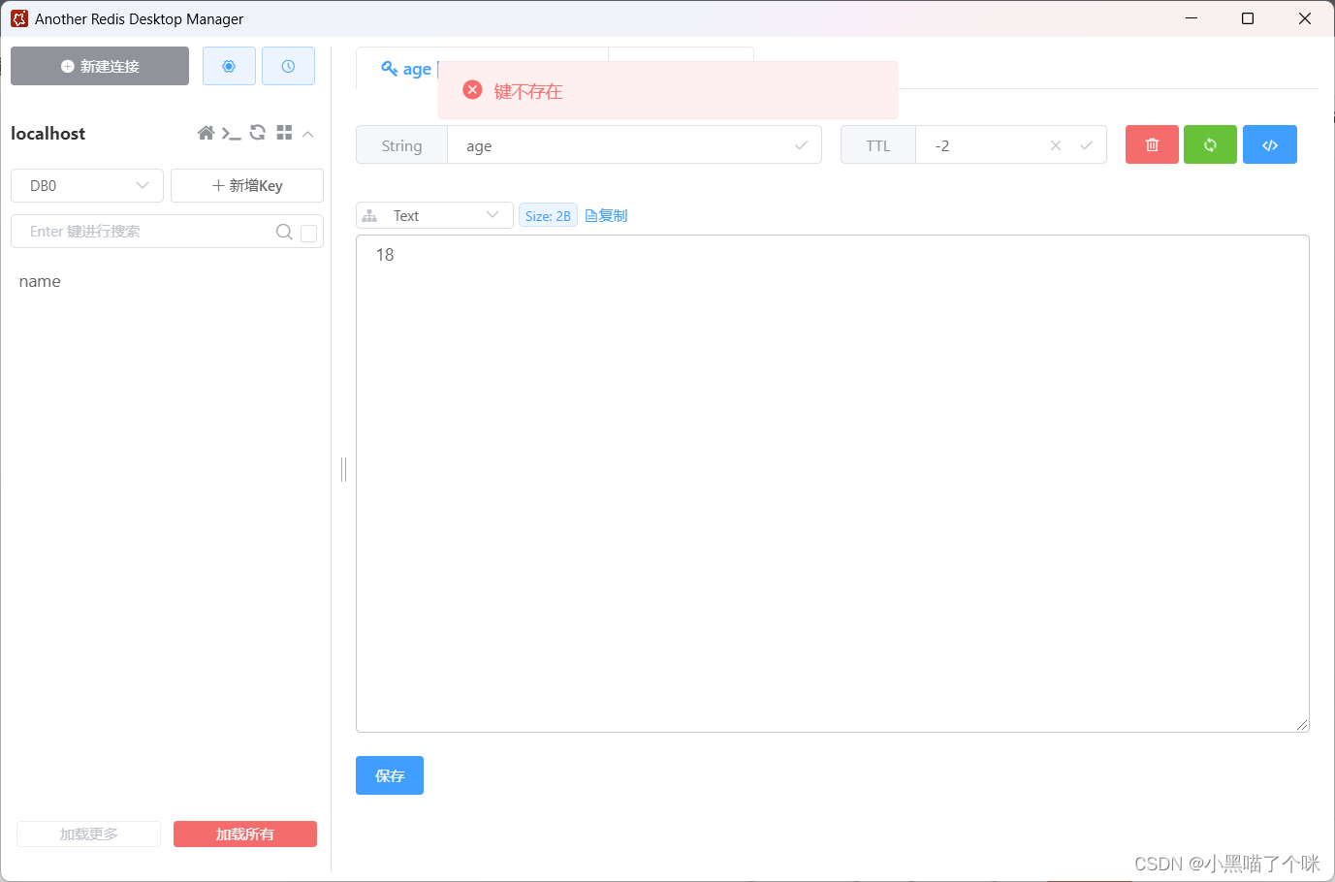The width and height of the screenshot is (1335, 882).
Task: Clear the TTL value with the X icon
Action: [1056, 143]
